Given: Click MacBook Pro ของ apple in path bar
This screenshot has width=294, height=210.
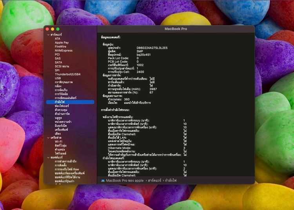Looking at the screenshot, I should (x=125, y=181).
